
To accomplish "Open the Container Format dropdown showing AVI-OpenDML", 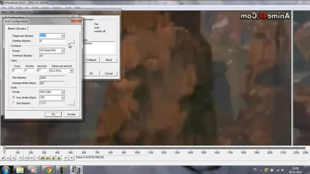I will [62, 50].
